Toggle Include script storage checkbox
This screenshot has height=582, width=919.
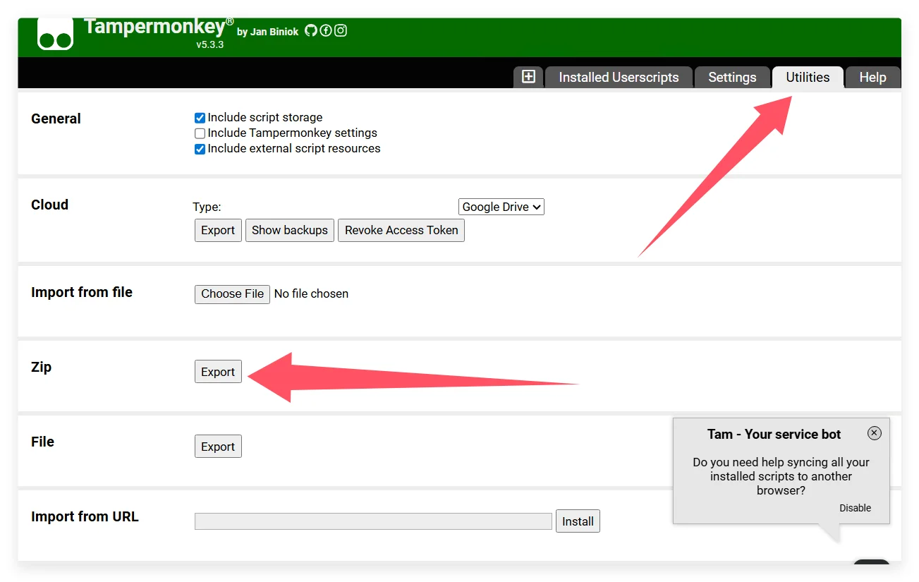[x=200, y=118]
